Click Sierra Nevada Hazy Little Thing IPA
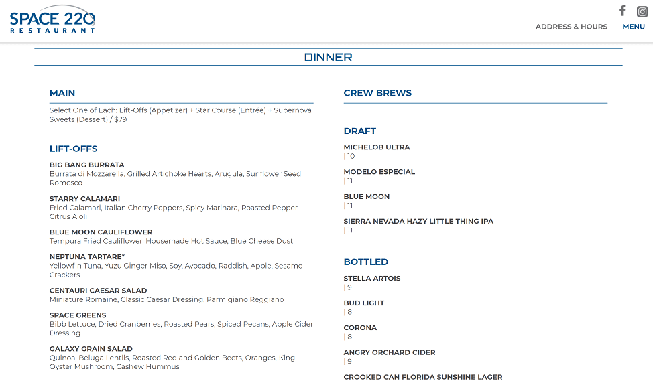 click(x=418, y=221)
